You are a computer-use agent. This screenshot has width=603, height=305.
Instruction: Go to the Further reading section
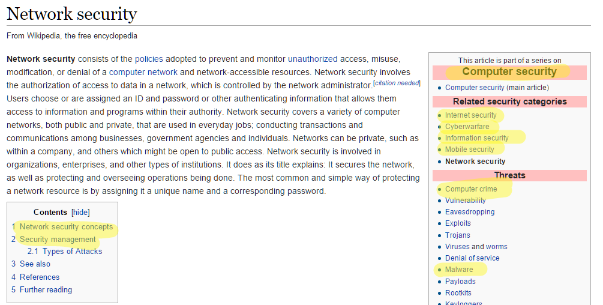(x=46, y=289)
